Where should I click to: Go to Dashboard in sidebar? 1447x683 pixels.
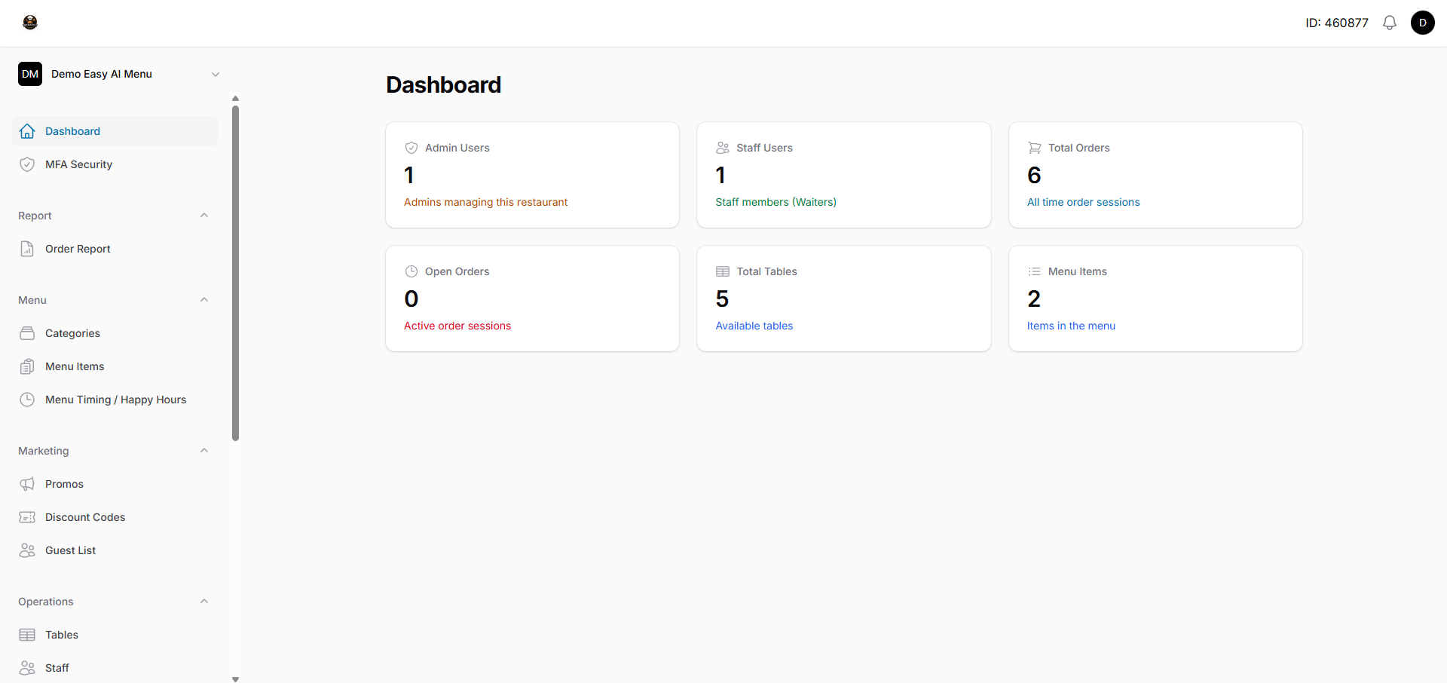pyautogui.click(x=115, y=131)
